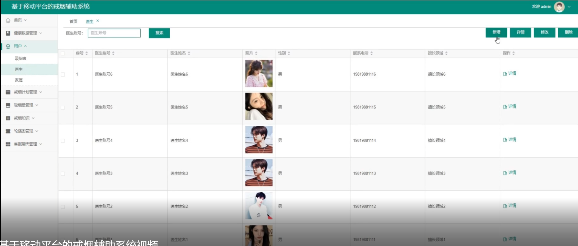
Task: Click the 客服聊天管理 sidebar icon
Action: point(8,144)
